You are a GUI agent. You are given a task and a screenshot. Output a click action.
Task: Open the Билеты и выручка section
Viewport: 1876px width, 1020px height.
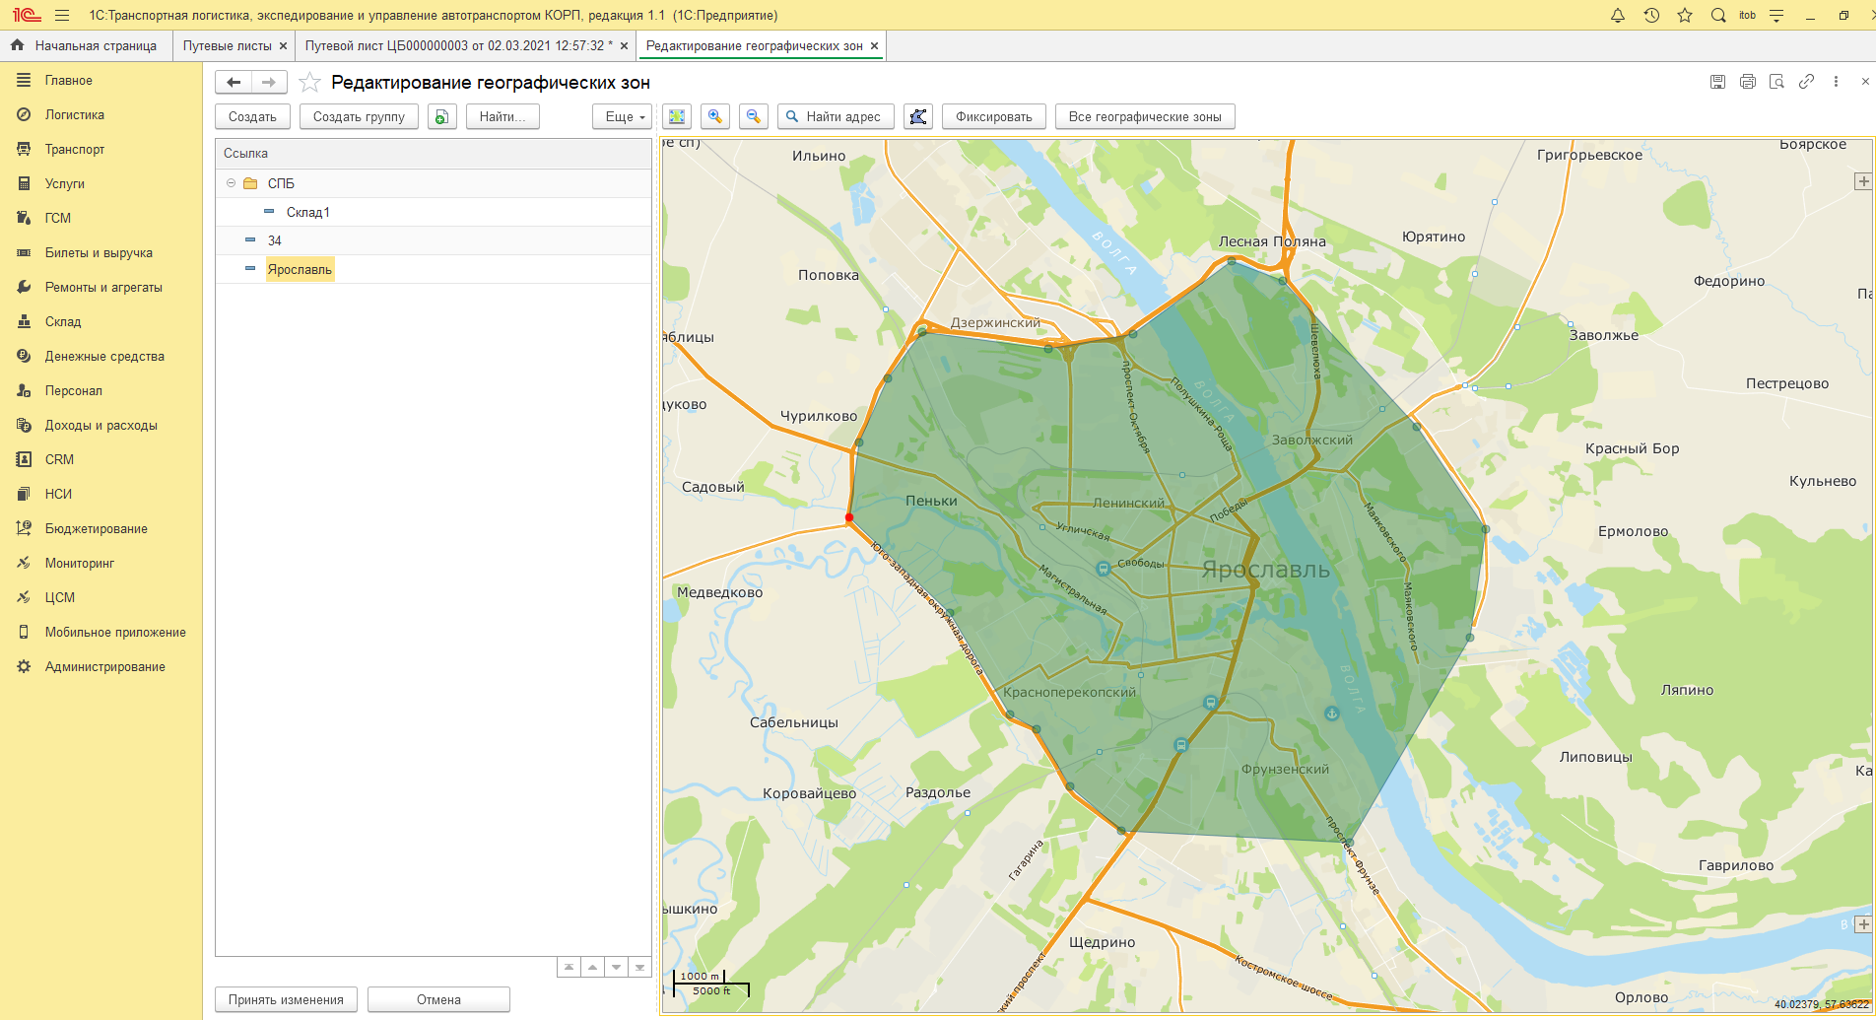click(99, 252)
